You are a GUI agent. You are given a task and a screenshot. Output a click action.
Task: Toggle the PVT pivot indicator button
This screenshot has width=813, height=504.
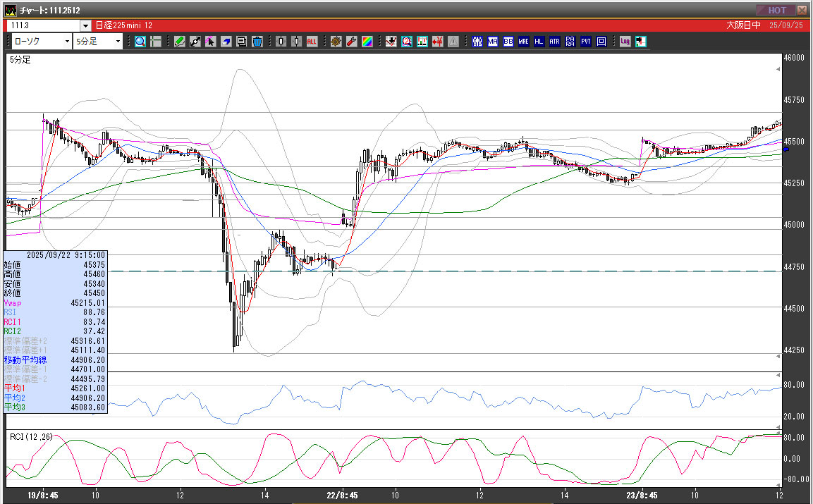tap(586, 42)
